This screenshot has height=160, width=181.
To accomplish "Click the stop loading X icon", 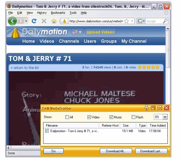I will pyautogui.click(x=44, y=21).
